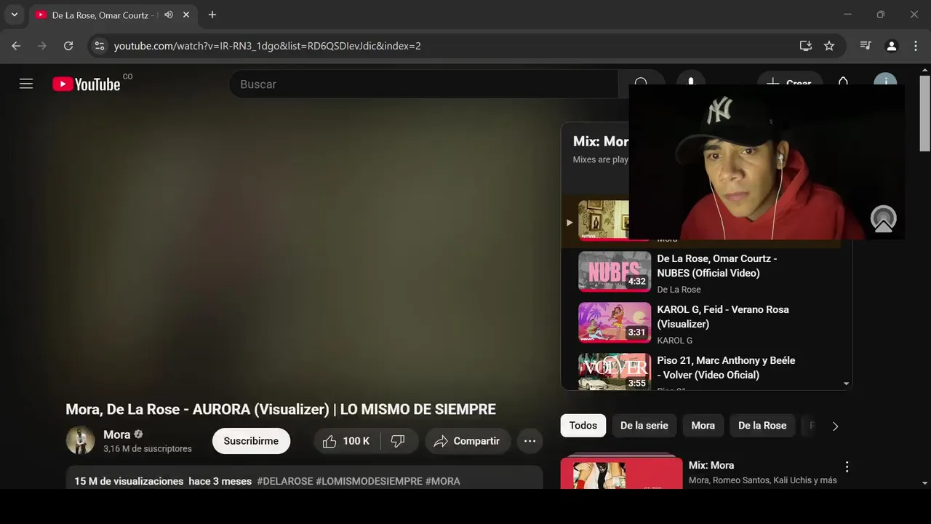Play Piso 21 Volver thumbnail
The image size is (931, 524).
[615, 372]
